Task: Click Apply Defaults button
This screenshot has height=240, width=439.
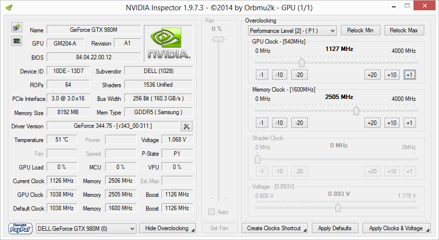Action: pyautogui.click(x=335, y=228)
